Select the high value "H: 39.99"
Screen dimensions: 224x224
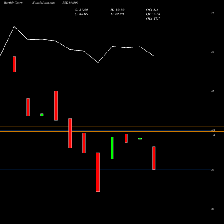(117, 10)
